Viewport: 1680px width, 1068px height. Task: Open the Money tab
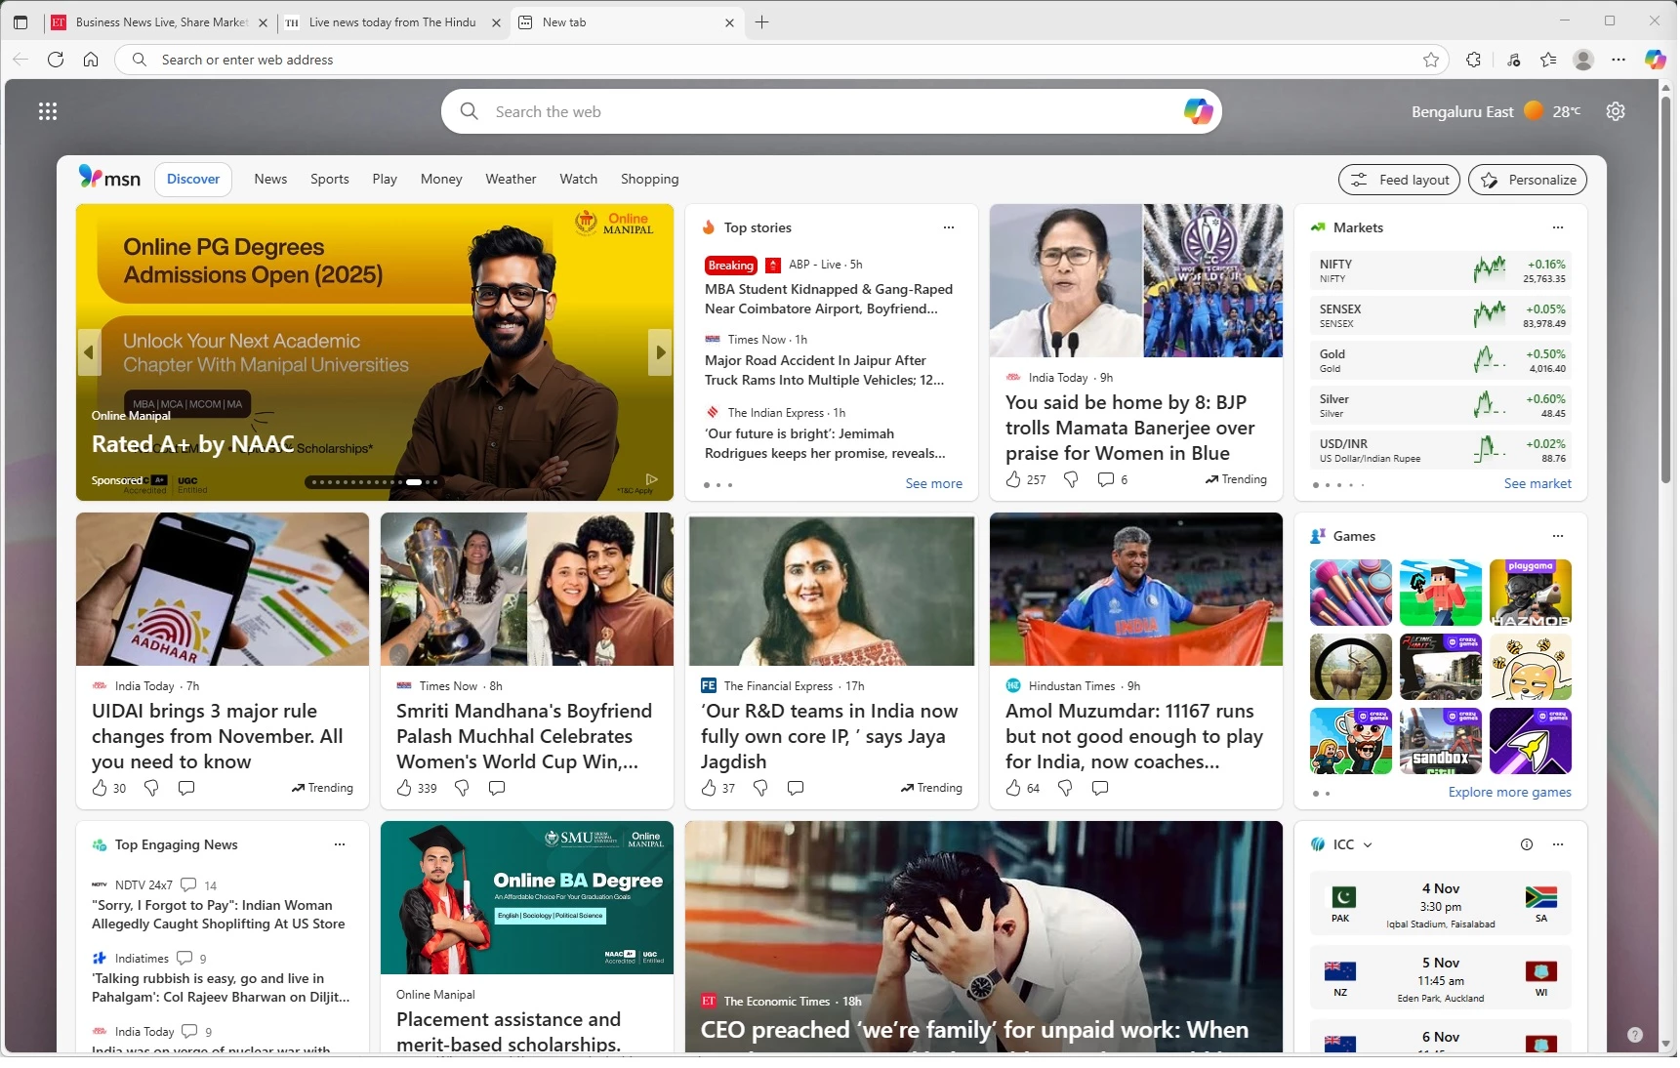tap(441, 179)
